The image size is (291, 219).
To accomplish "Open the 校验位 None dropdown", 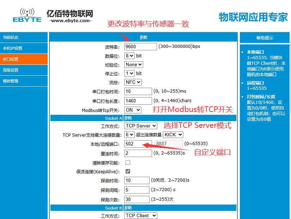I will tap(134, 65).
